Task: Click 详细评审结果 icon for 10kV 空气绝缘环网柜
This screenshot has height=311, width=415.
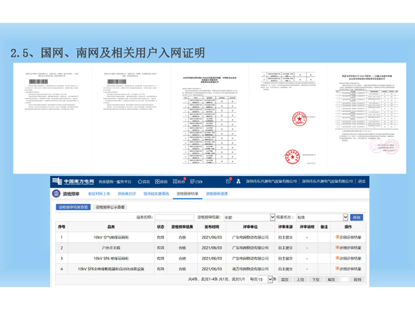Action: click(x=337, y=237)
